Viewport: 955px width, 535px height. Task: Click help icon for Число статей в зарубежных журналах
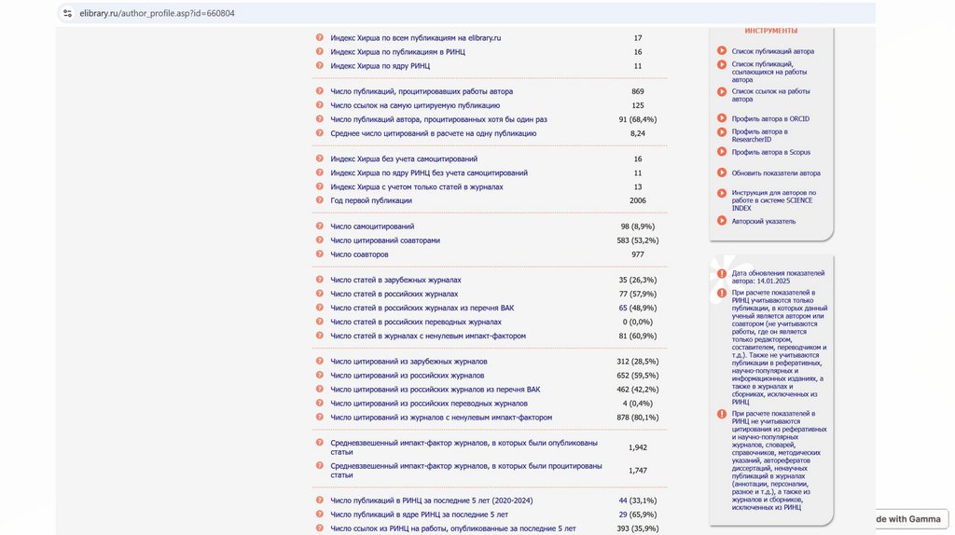pyautogui.click(x=319, y=280)
